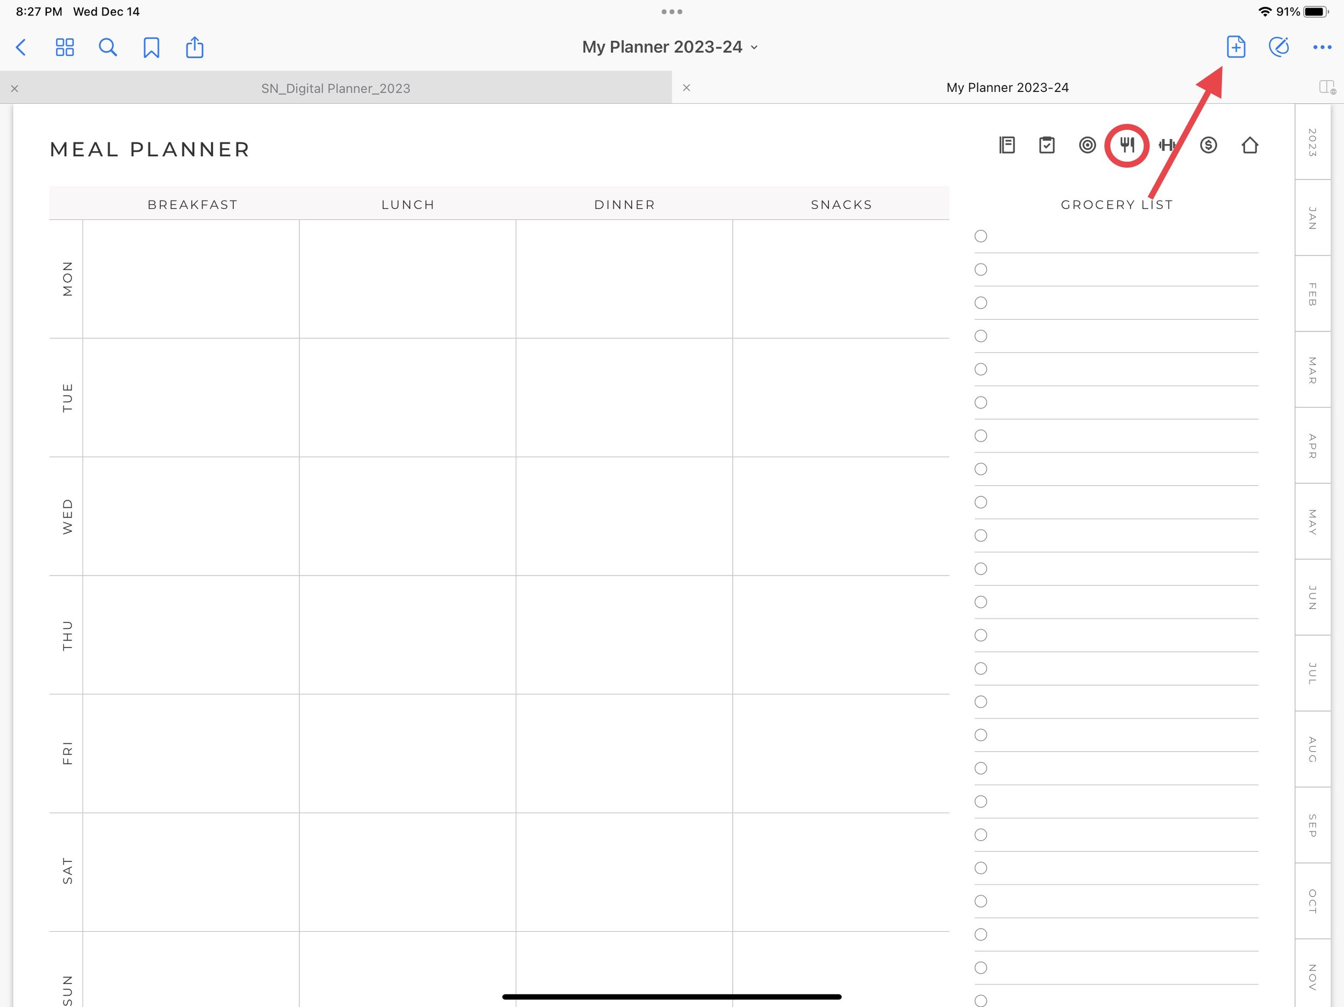This screenshot has height=1007, width=1344.
Task: Tap the FRI row label
Action: (x=67, y=753)
